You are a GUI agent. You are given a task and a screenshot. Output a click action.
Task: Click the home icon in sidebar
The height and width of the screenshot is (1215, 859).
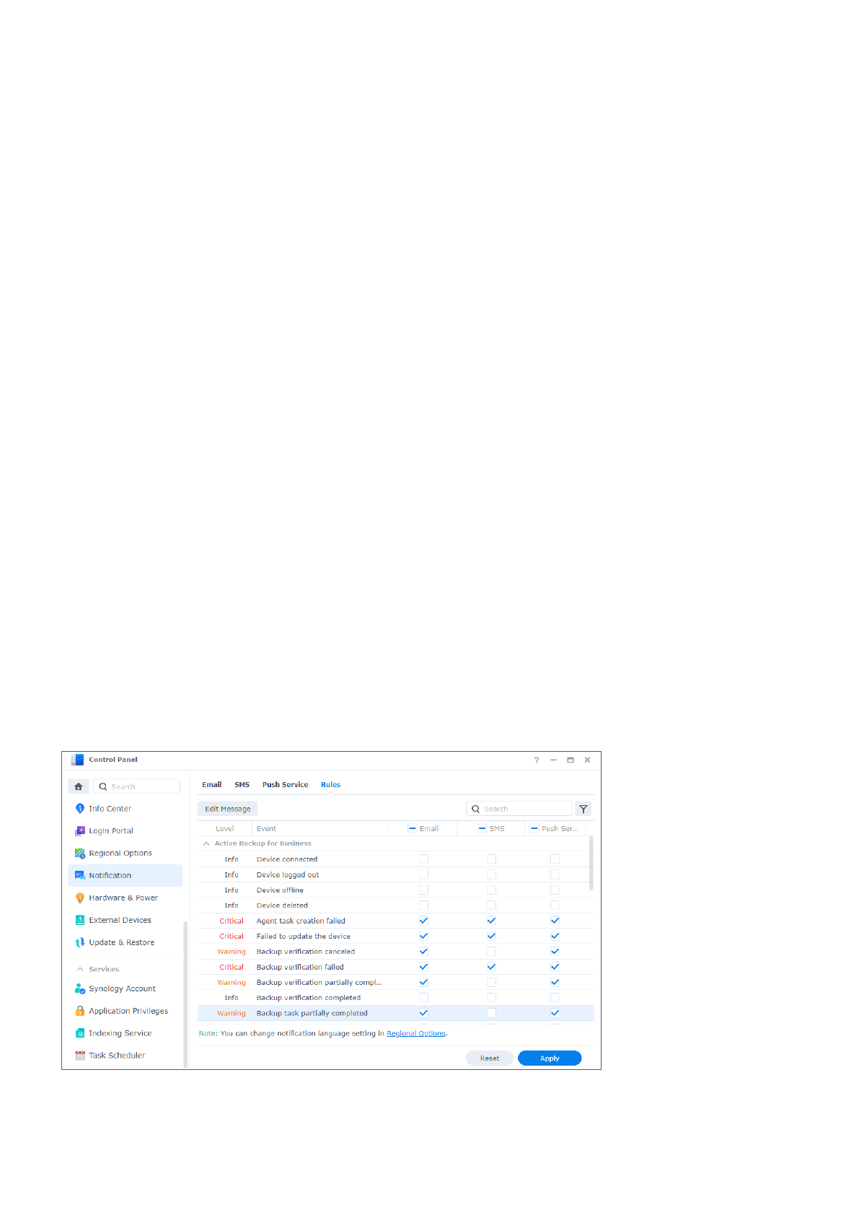[78, 786]
